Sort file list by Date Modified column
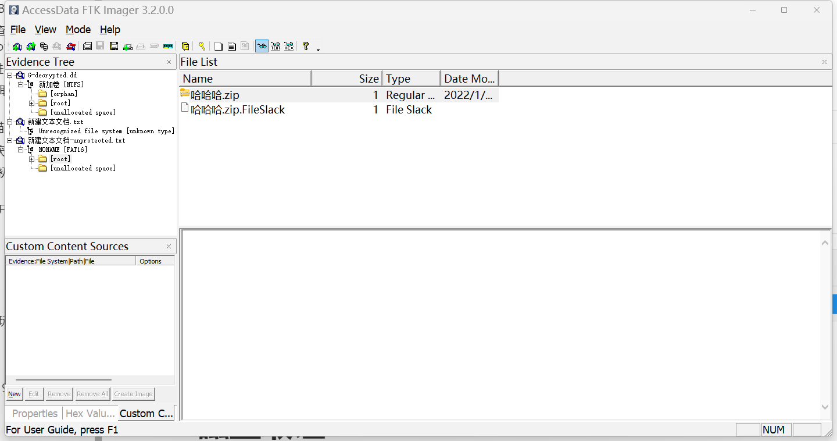Image resolution: width=837 pixels, height=441 pixels. 469,79
